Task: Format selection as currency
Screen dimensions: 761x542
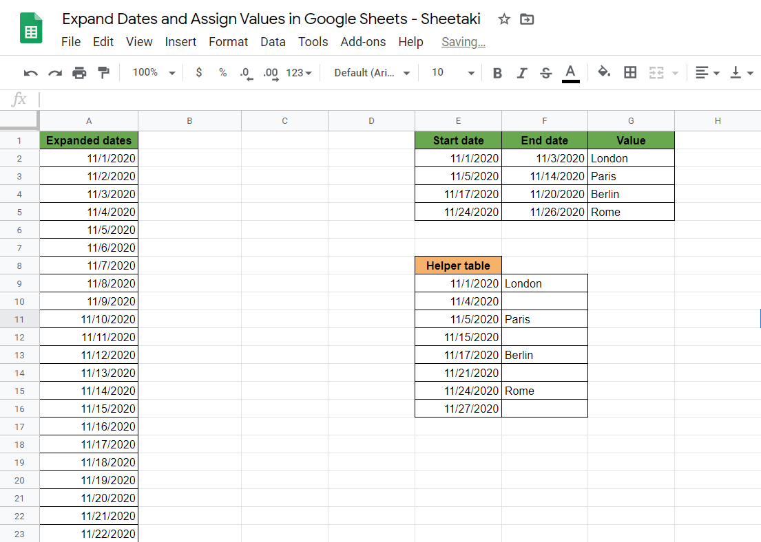Action: (198, 72)
